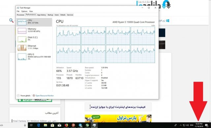Go to the Users tab
Viewport: 211px width, 128px height.
tap(57, 15)
